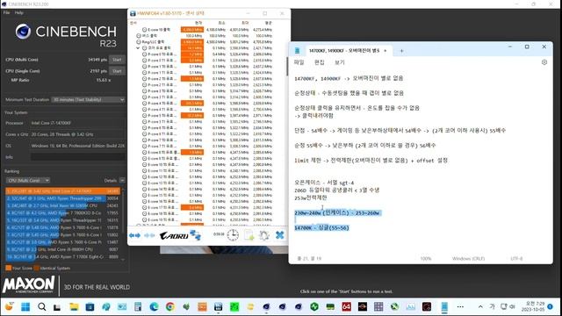
Task: Open Minimum Test Duration dropdown
Action: tap(88, 99)
